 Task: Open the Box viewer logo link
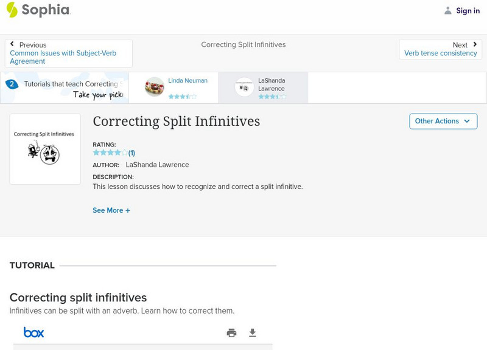pyautogui.click(x=34, y=332)
